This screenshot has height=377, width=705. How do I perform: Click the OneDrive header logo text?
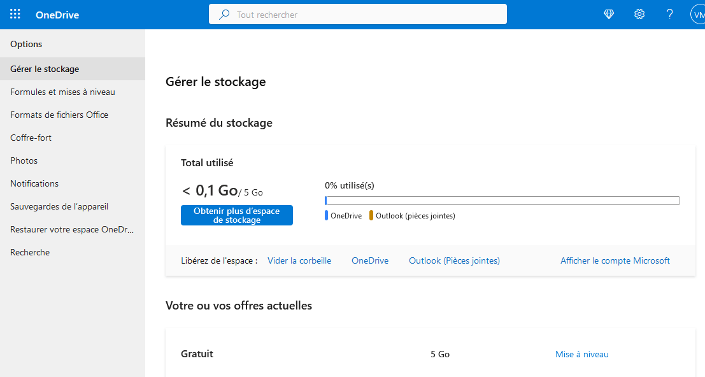point(57,15)
